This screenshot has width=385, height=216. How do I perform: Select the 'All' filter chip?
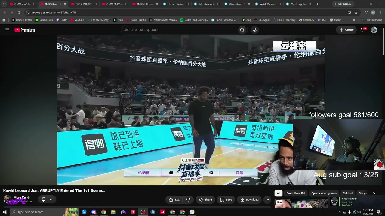279,193
